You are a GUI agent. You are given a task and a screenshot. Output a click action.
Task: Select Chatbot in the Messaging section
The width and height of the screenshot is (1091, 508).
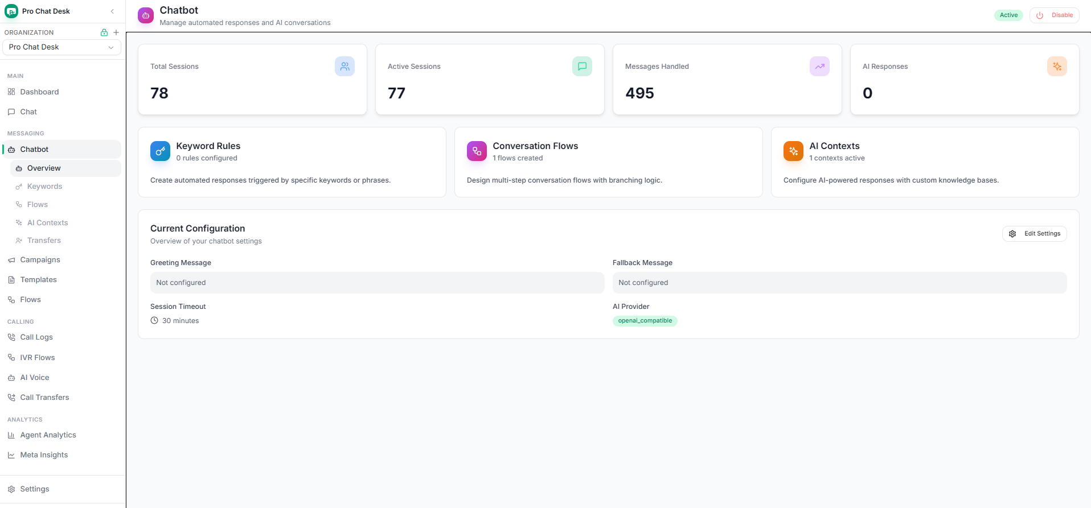pyautogui.click(x=61, y=150)
